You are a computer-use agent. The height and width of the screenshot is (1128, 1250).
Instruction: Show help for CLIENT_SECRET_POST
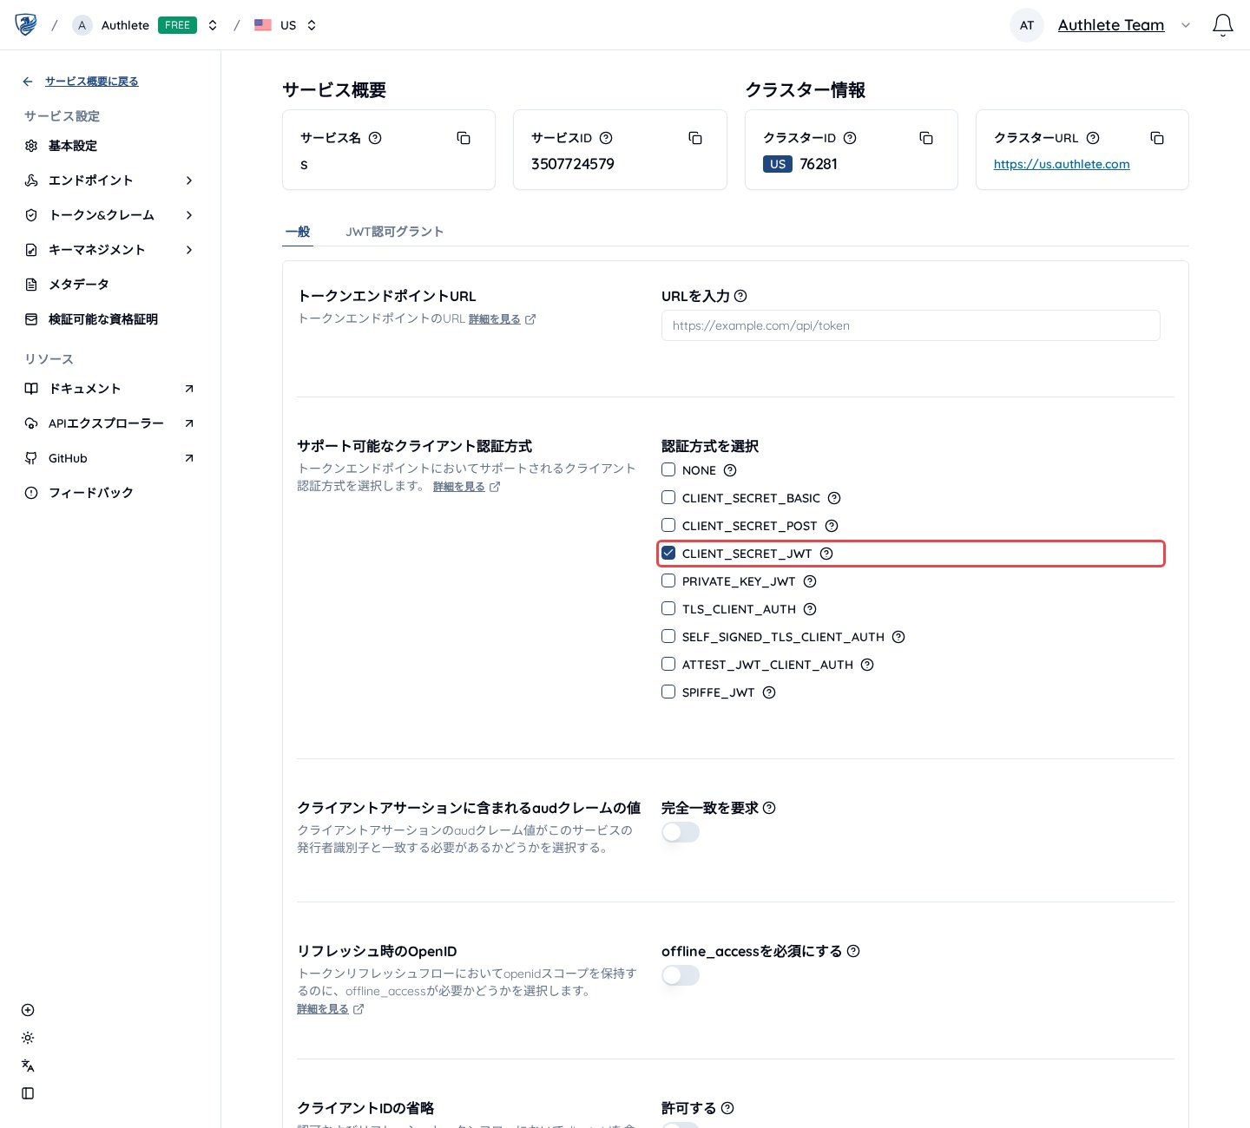[x=831, y=526]
